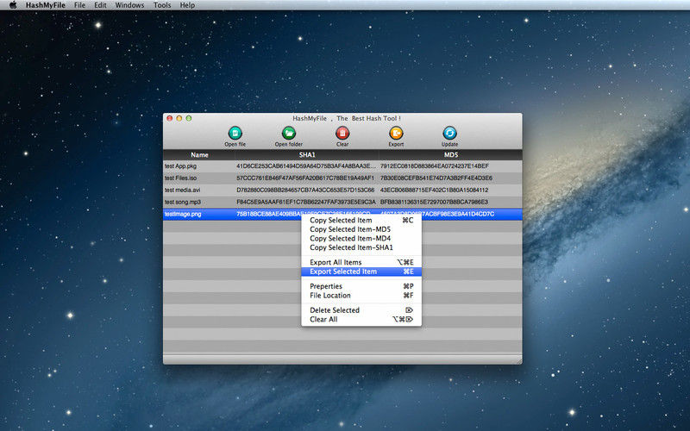Click SHA1 hash of test Files.iso
Screen dimensions: 690x431
tap(305, 178)
